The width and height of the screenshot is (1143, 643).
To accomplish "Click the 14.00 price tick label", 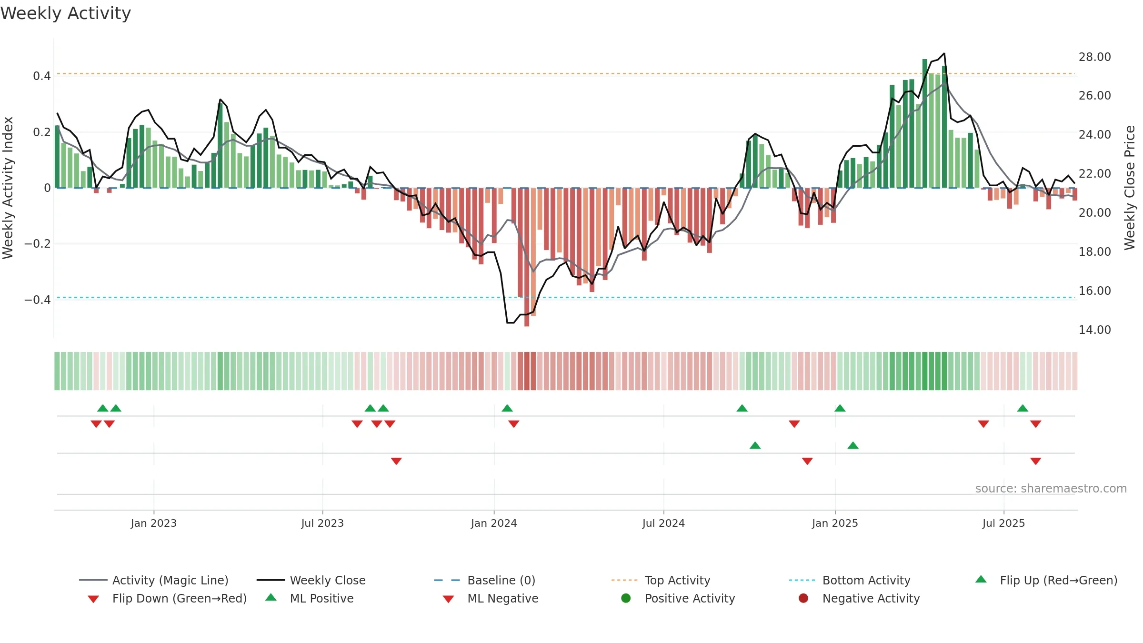I will [x=1094, y=330].
